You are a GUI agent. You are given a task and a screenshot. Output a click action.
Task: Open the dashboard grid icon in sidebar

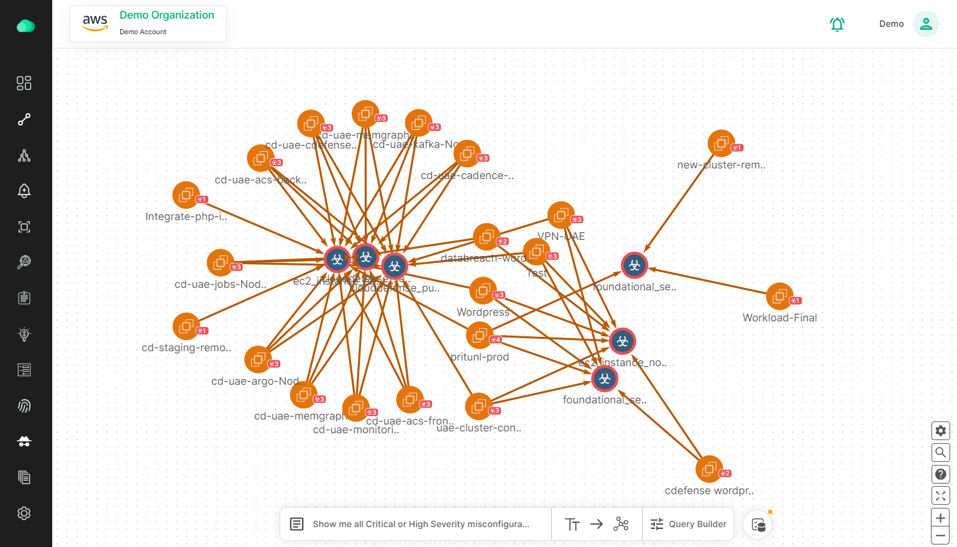coord(24,83)
